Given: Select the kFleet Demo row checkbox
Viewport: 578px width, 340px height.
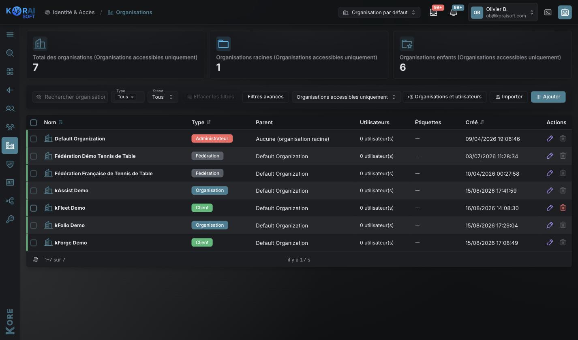Looking at the screenshot, I should pyautogui.click(x=34, y=208).
